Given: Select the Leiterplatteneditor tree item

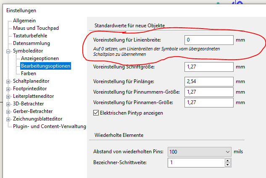Looking at the screenshot, I should (34, 96).
